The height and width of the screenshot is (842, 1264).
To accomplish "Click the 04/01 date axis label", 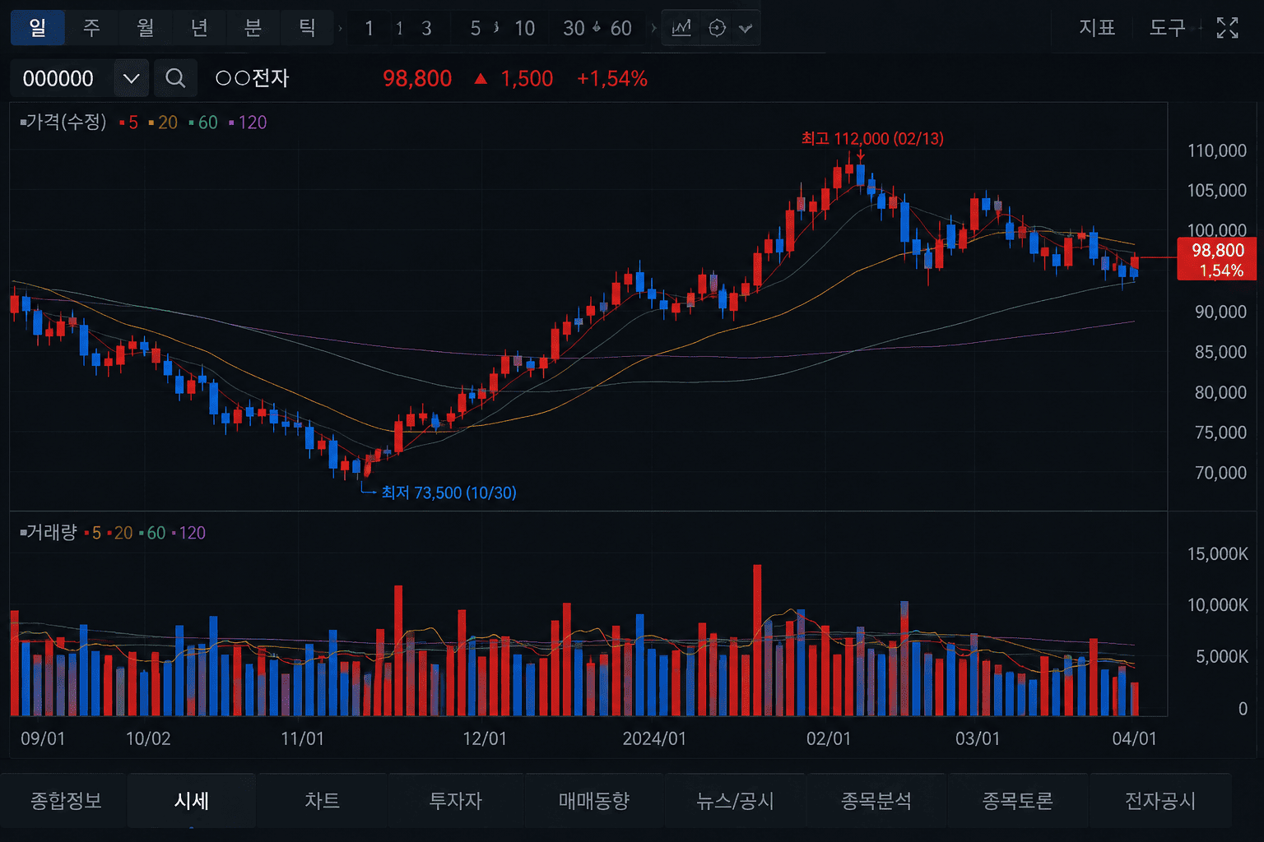I will click(x=1134, y=738).
